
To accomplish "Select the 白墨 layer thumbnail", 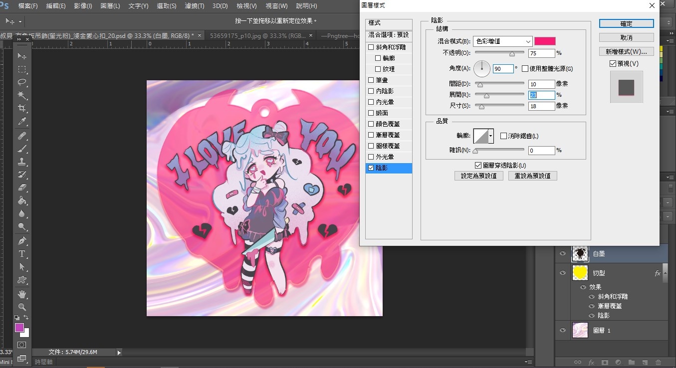I will (x=580, y=254).
